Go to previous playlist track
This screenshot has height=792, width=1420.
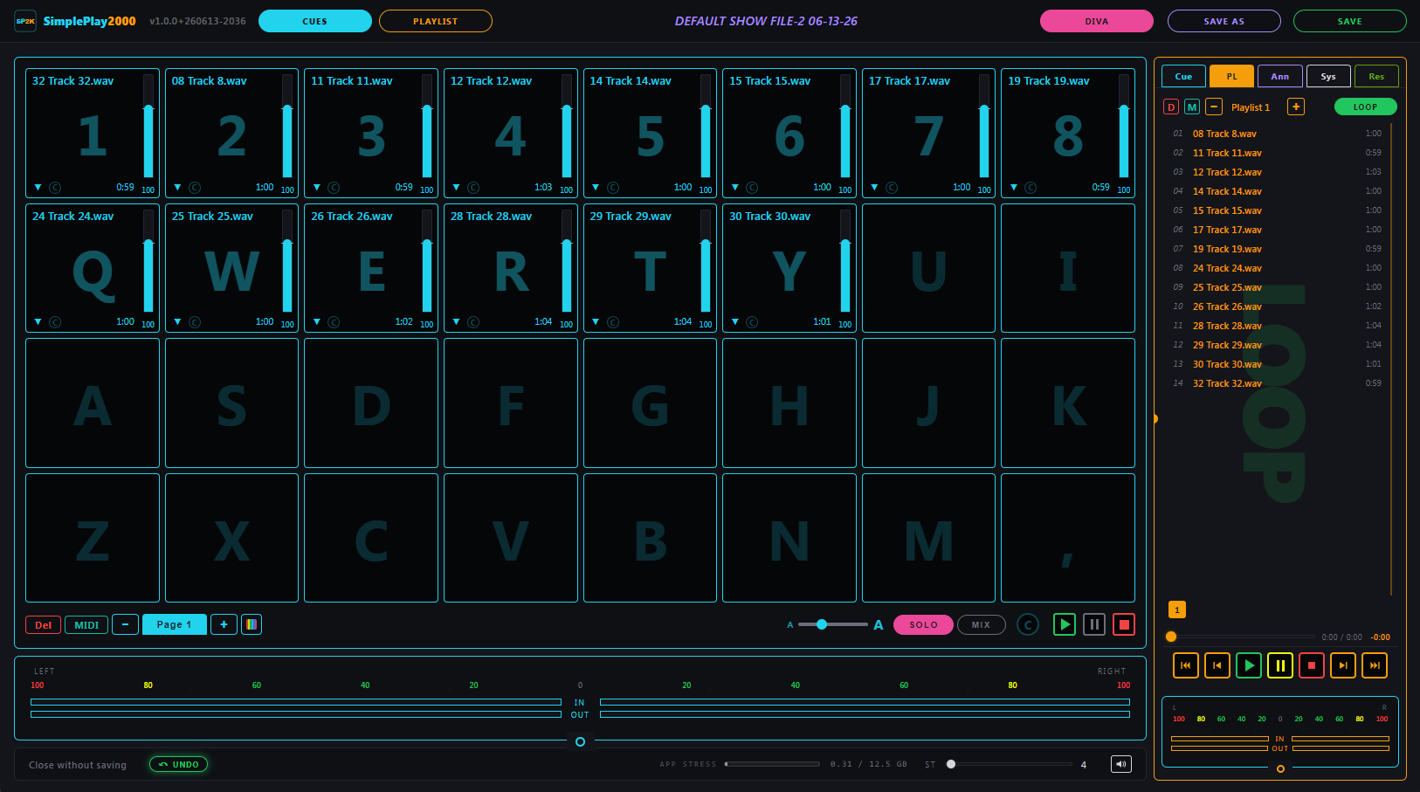pos(1217,665)
